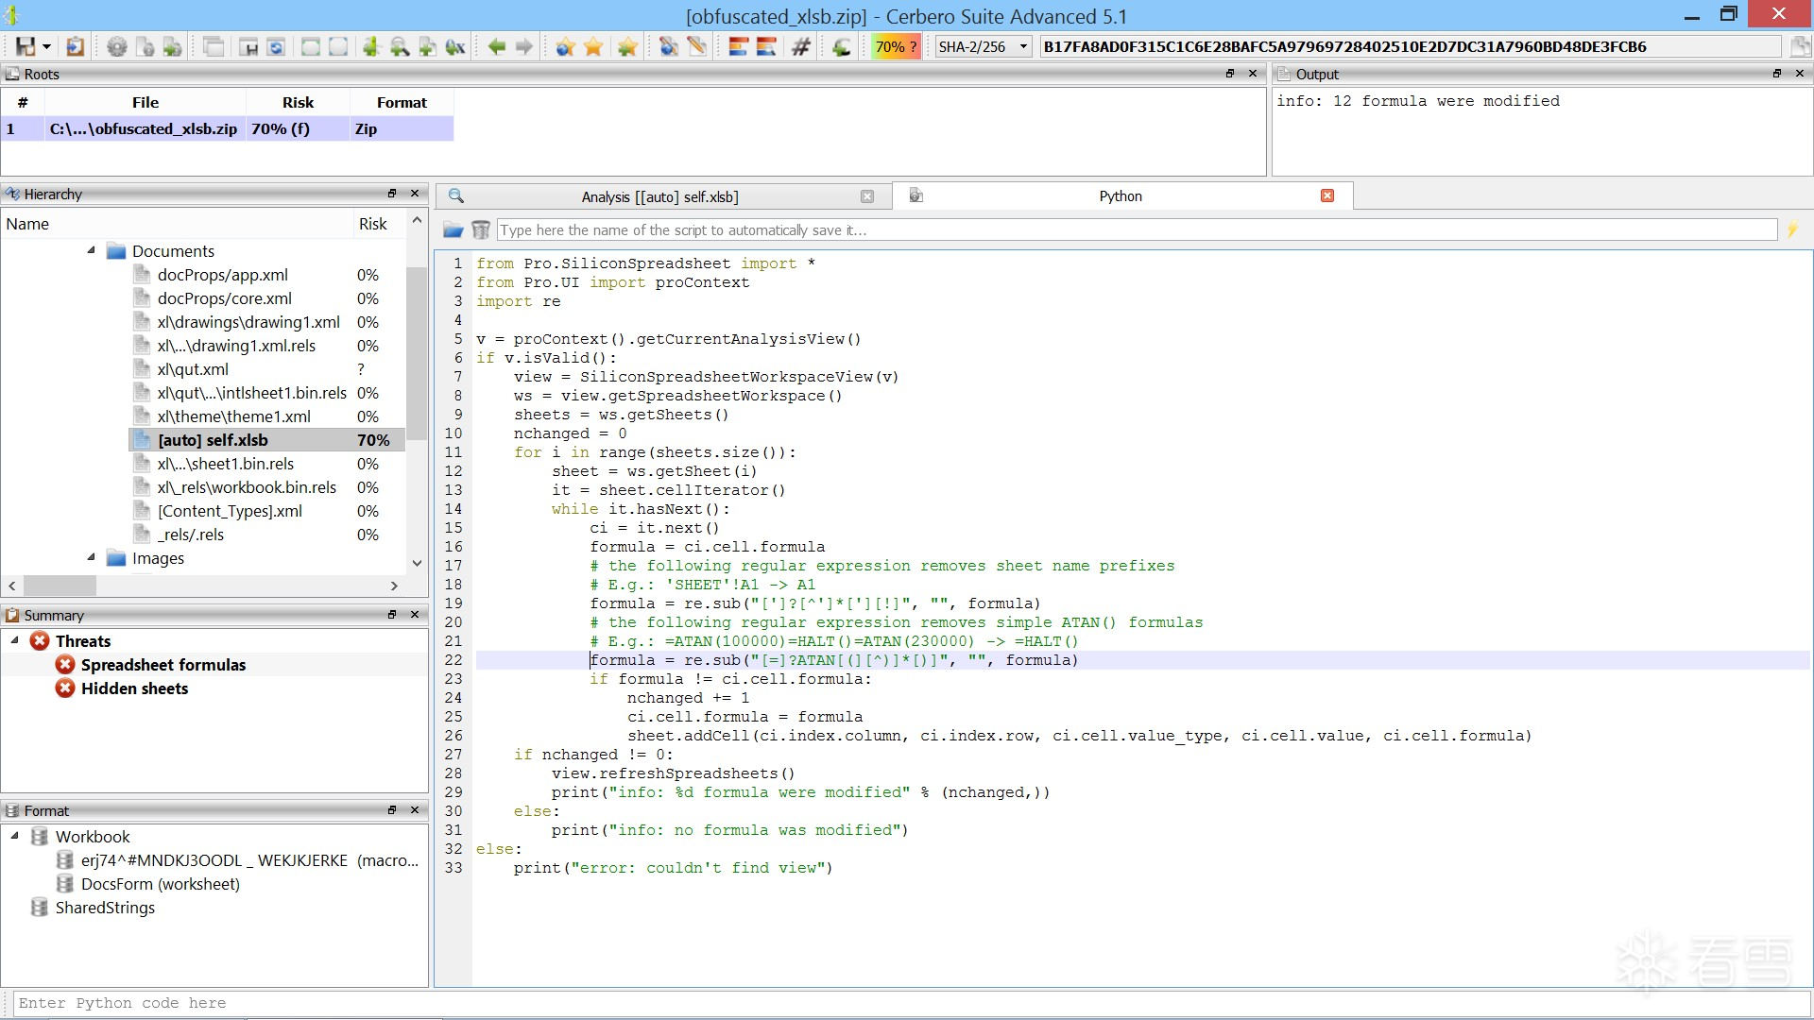Click the open script folder icon
The image size is (1814, 1020).
point(453,229)
